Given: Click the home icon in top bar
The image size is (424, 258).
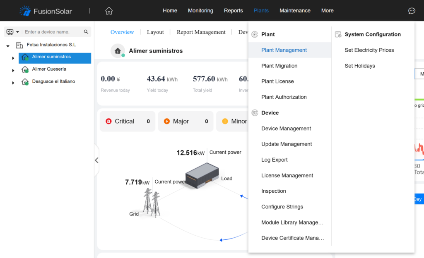Looking at the screenshot, I should click(109, 11).
